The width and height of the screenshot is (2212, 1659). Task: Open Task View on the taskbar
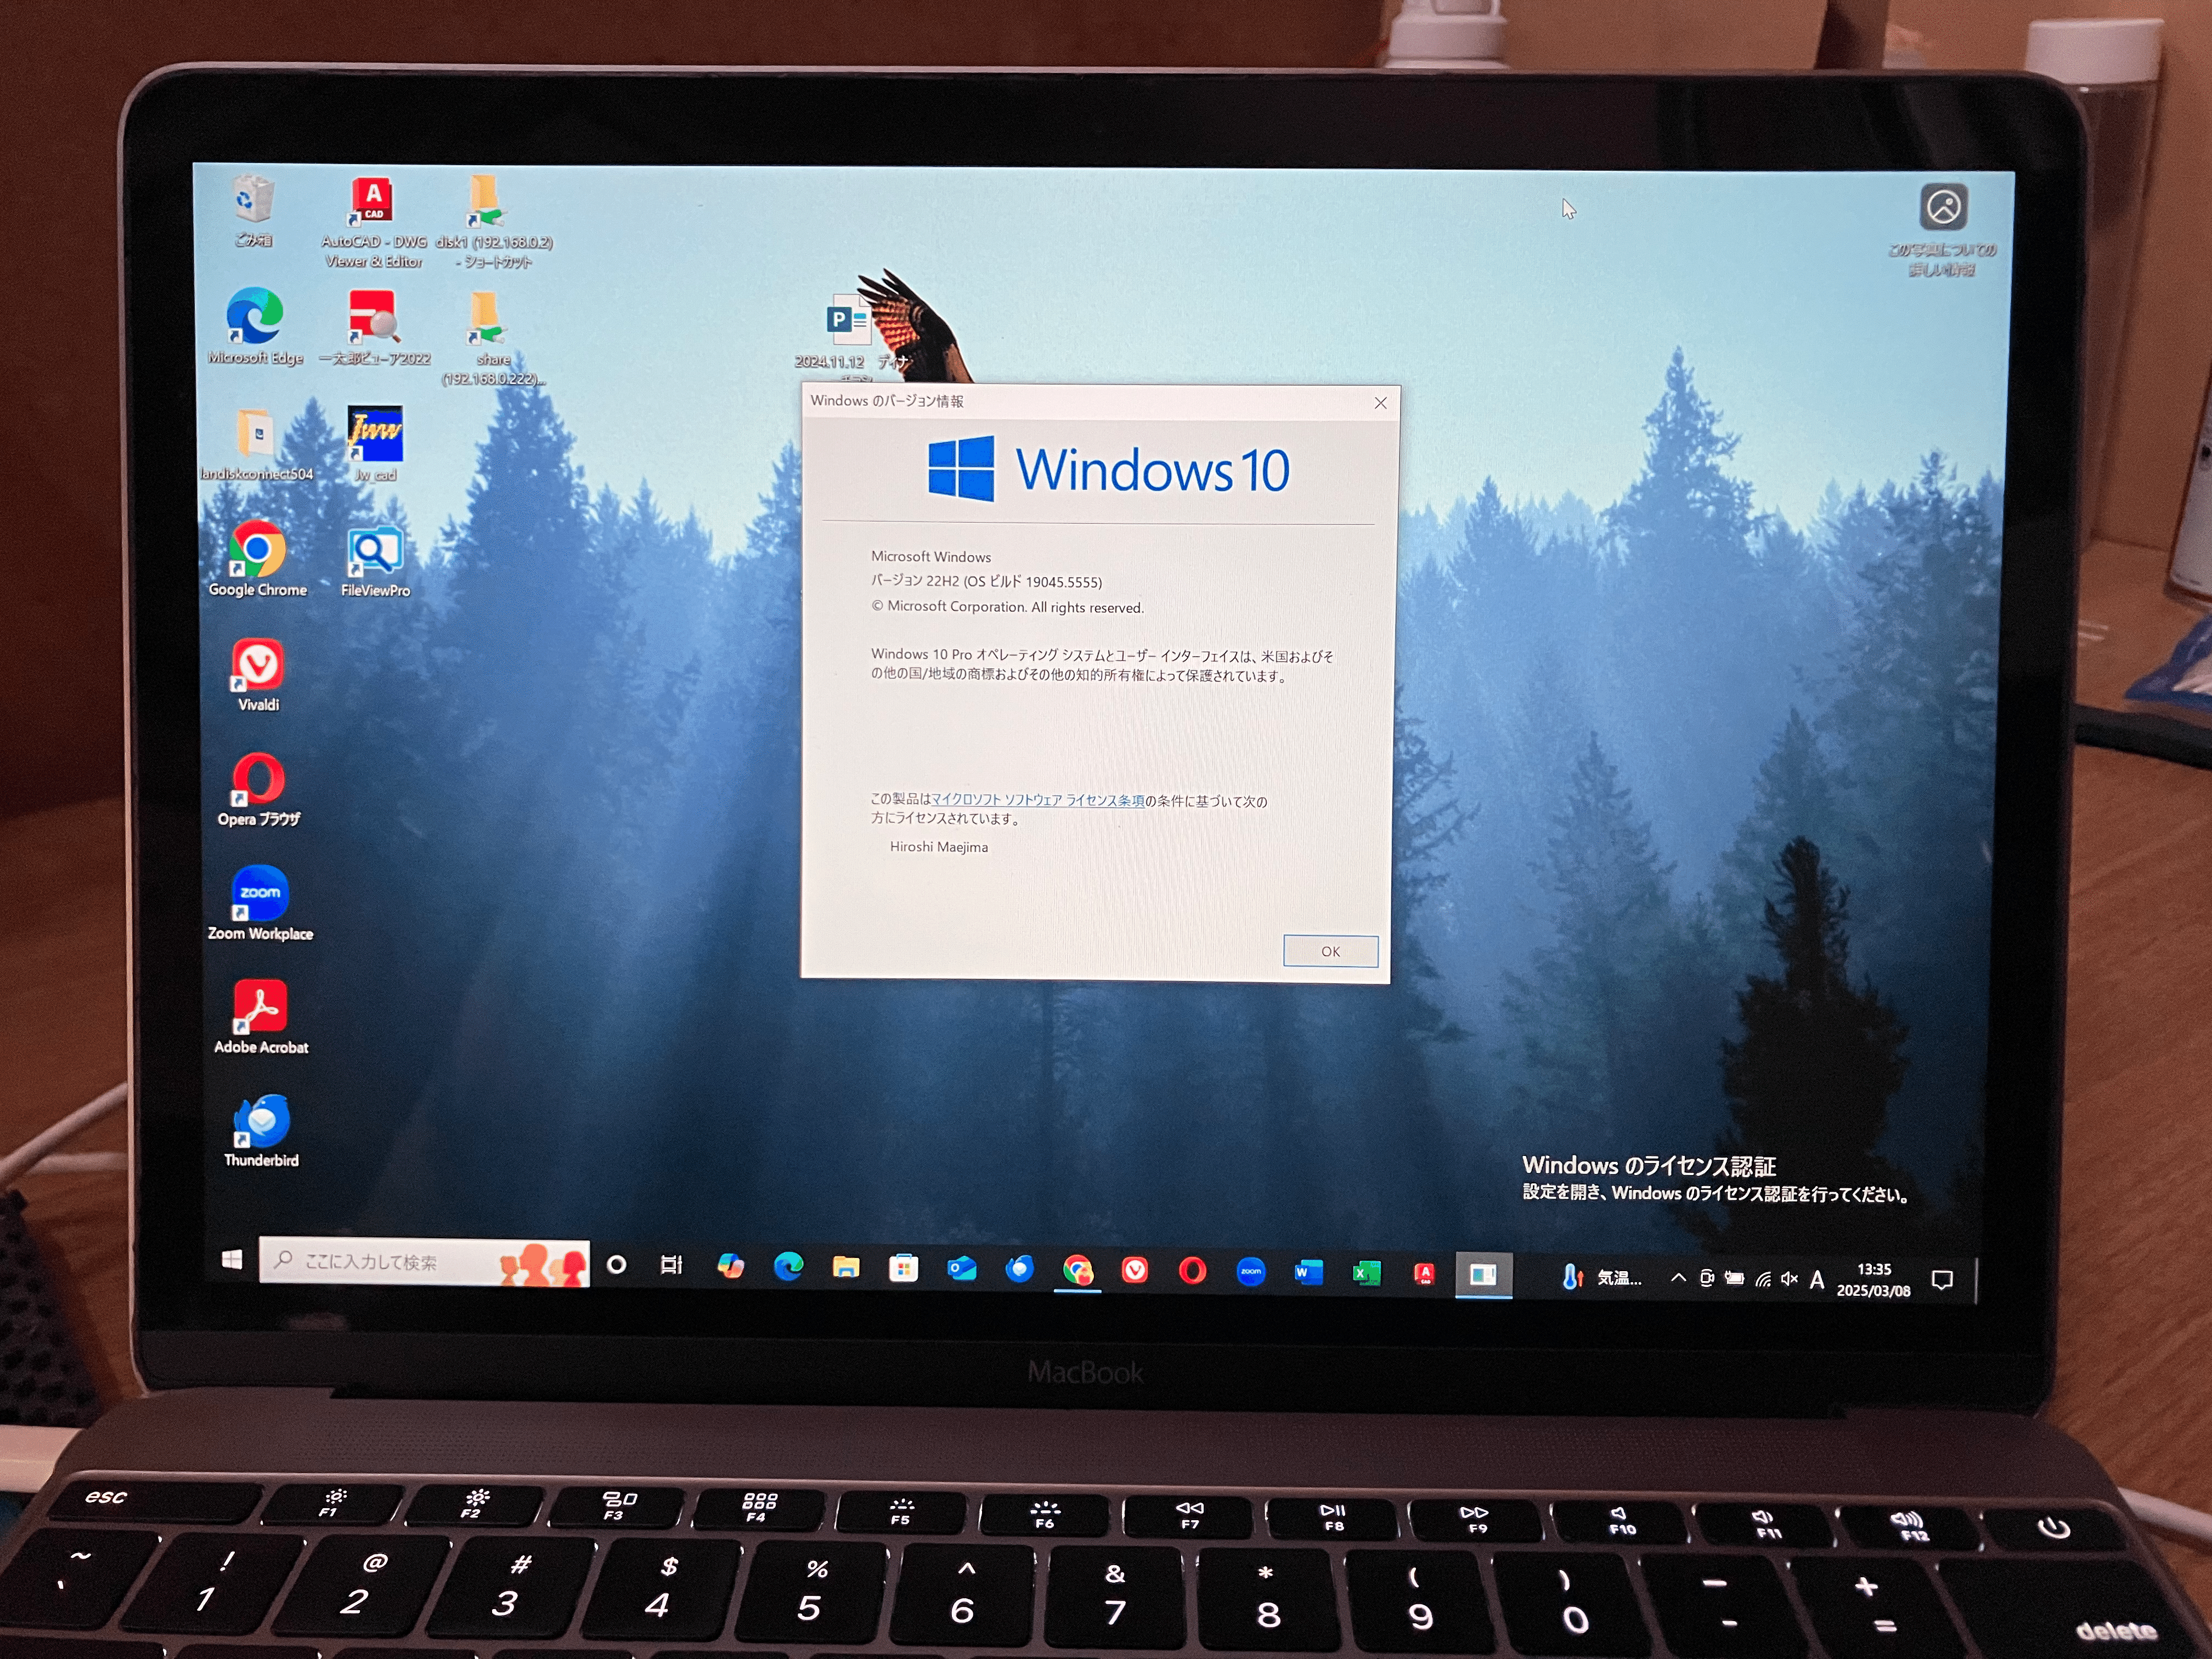671,1265
